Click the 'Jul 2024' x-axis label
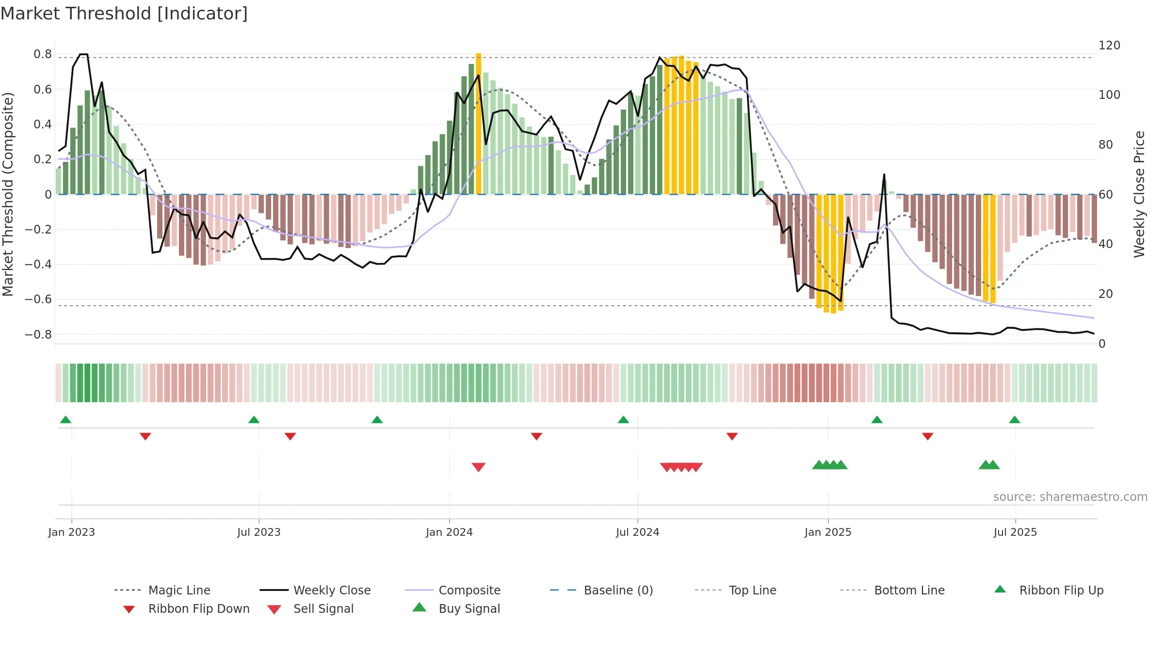The height and width of the screenshot is (654, 1164). (638, 532)
